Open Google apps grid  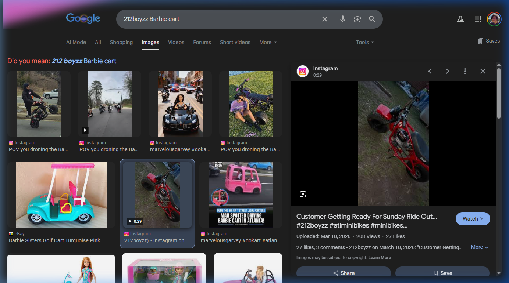click(x=478, y=19)
